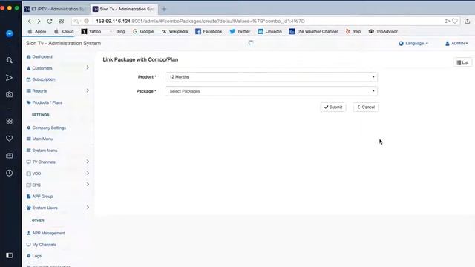Reload the current page
Viewport: 475px width, 267px height.
point(50,21)
